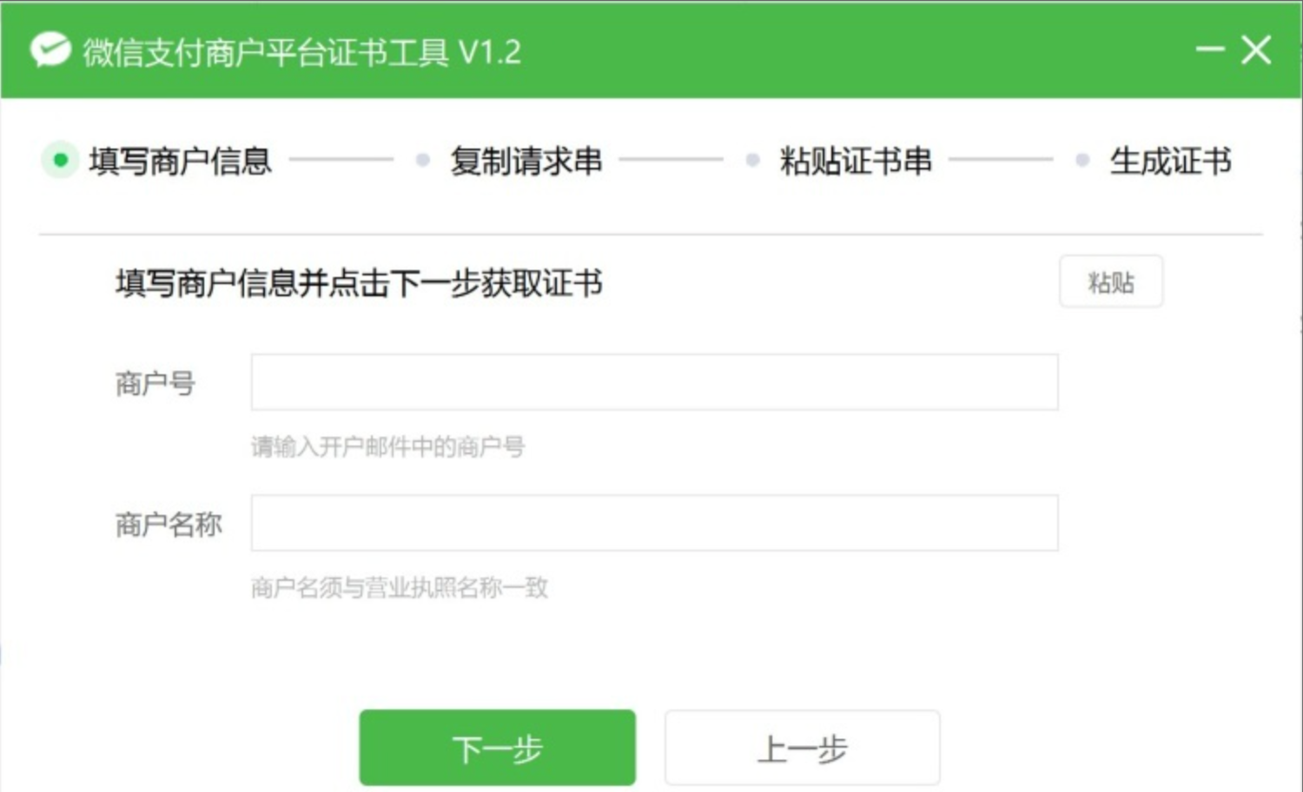The image size is (1303, 792).
Task: Click the gray dot before 生成证书
Action: (x=1082, y=160)
